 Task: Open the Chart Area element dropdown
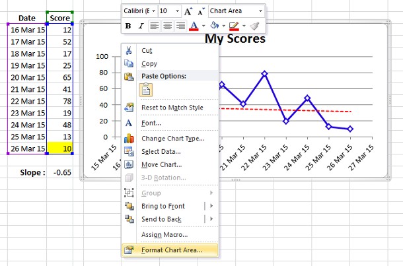(x=260, y=11)
